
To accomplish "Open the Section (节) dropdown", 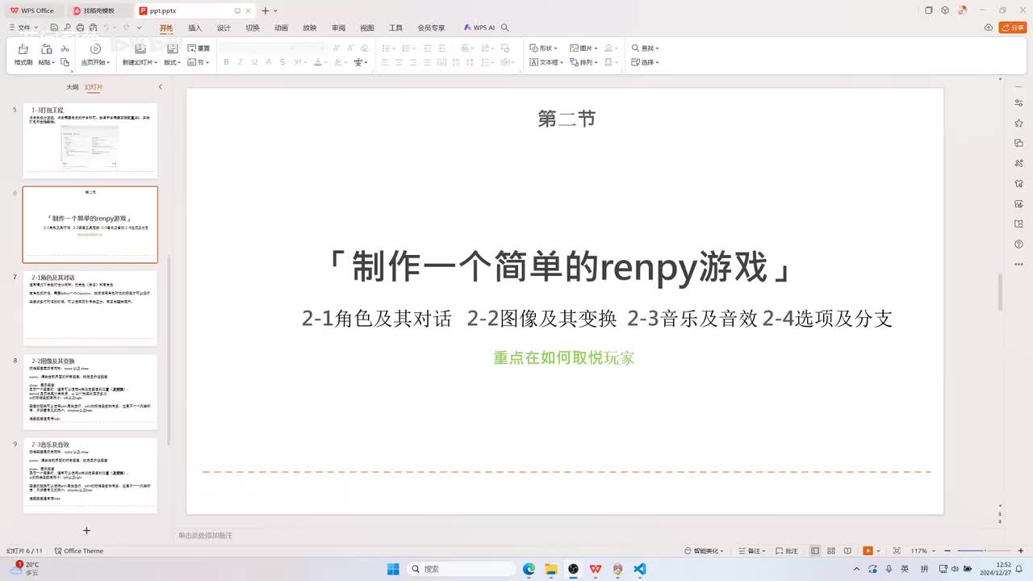I will click(199, 62).
